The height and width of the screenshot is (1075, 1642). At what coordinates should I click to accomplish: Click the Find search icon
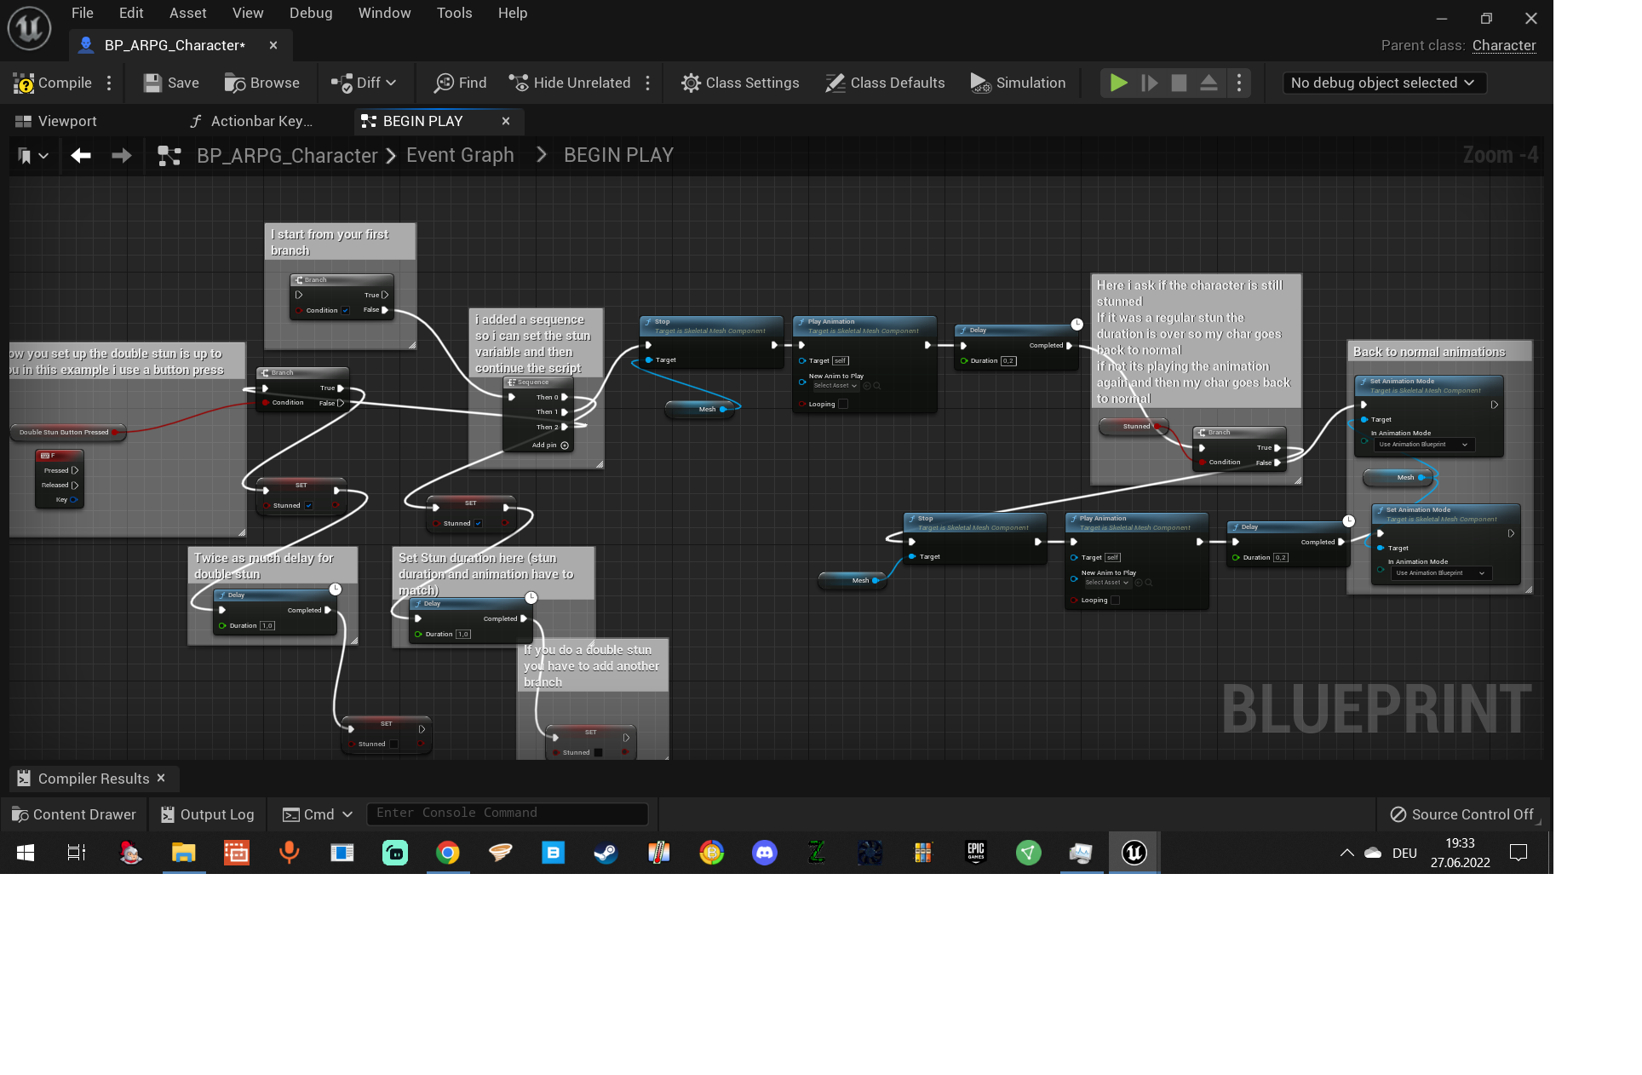(x=444, y=83)
